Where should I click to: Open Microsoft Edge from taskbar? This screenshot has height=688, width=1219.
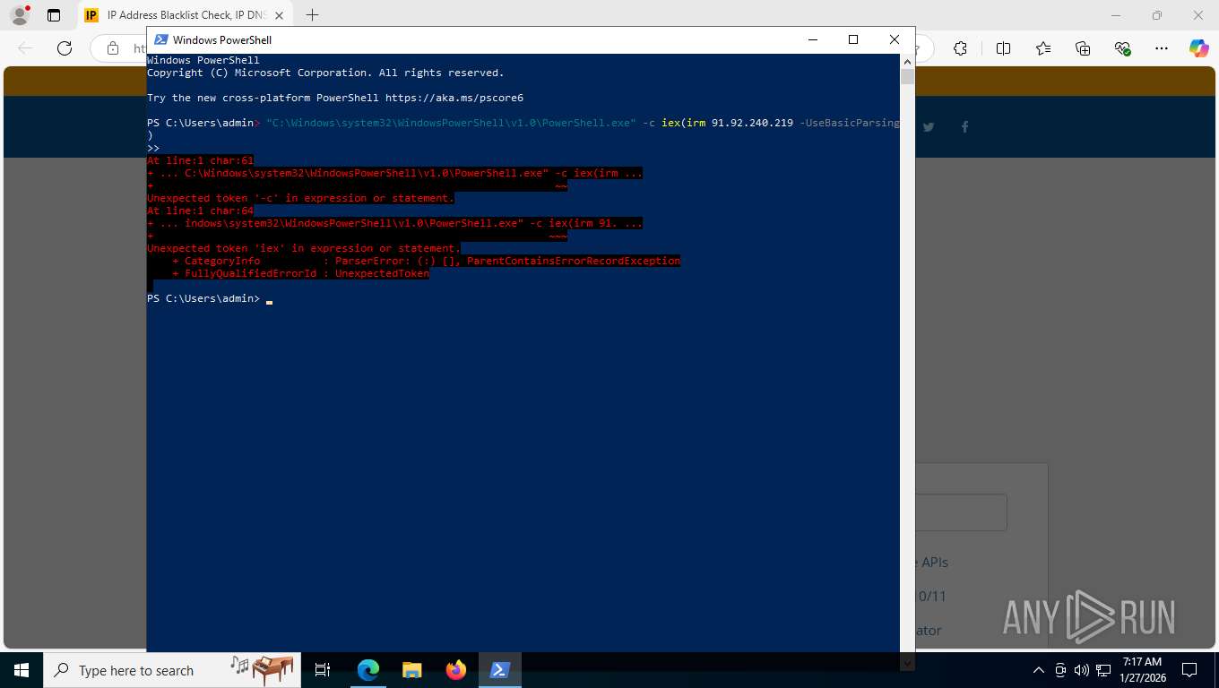tap(368, 670)
